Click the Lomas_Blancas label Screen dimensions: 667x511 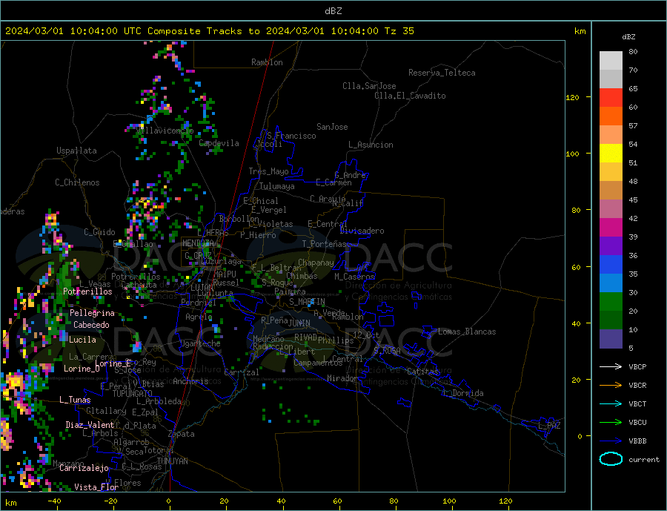tap(467, 332)
